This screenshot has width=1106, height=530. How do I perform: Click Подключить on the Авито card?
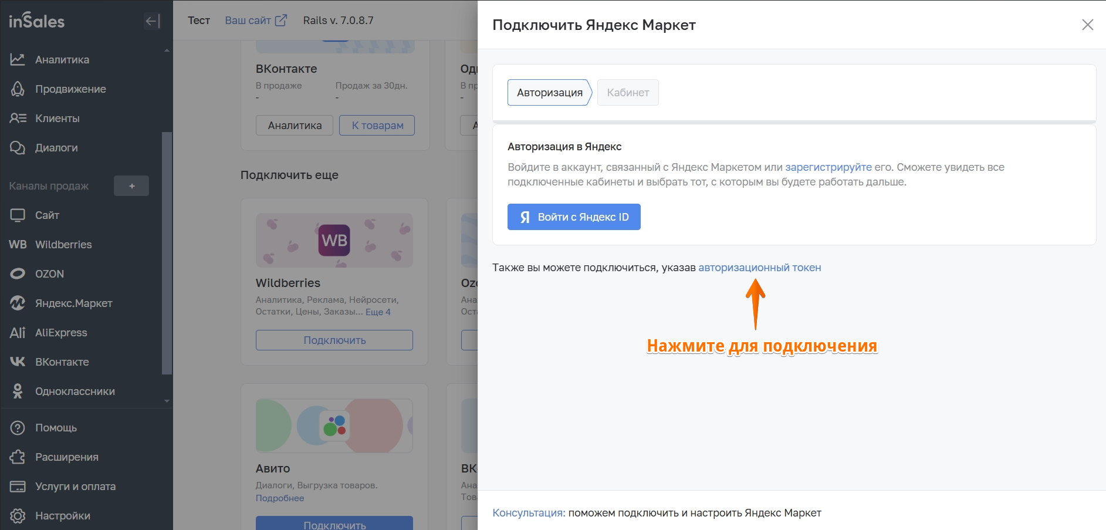point(334,524)
